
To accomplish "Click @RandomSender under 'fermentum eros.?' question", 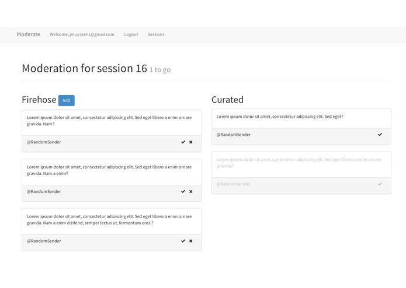I will click(44, 241).
